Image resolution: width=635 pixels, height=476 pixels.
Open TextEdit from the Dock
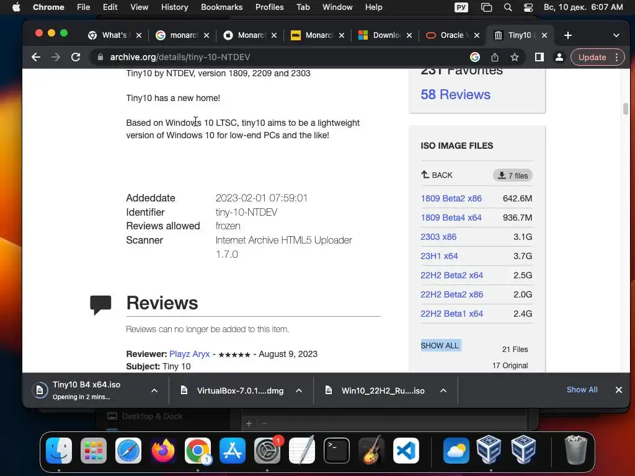[x=302, y=451]
